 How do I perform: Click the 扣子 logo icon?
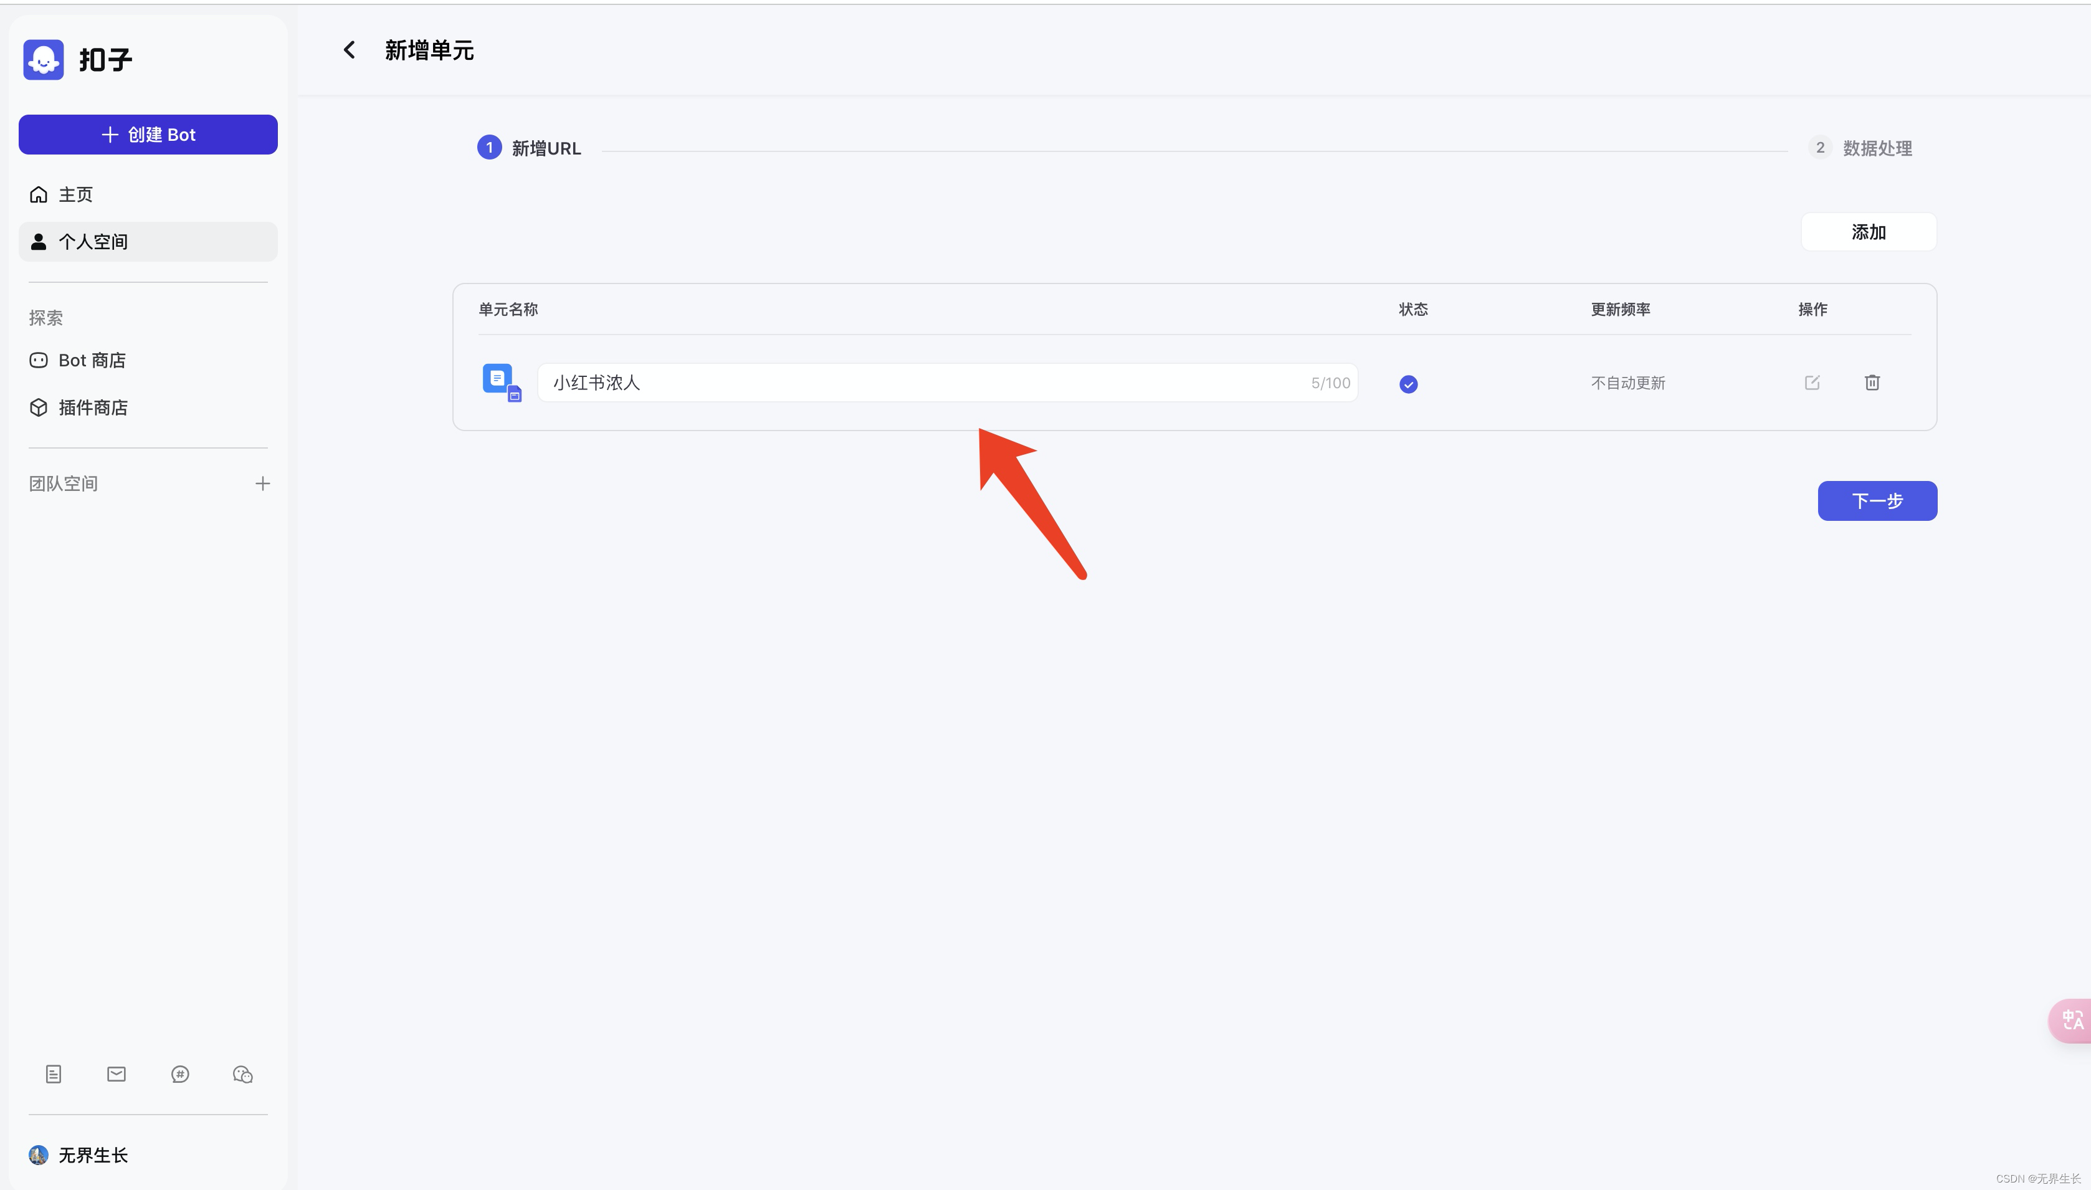point(44,60)
